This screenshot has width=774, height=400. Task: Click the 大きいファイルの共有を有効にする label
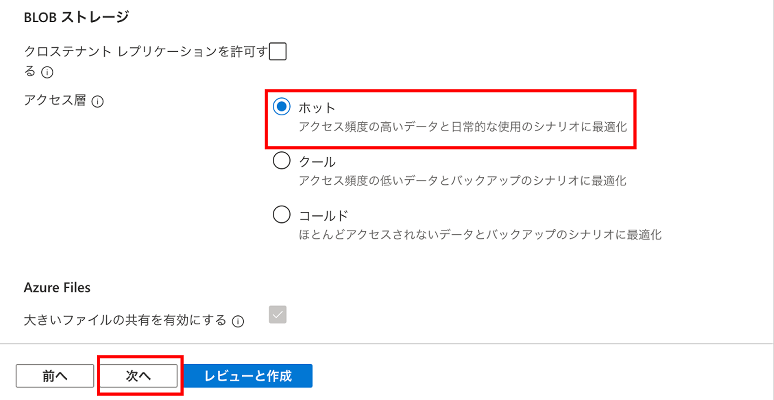coord(125,320)
